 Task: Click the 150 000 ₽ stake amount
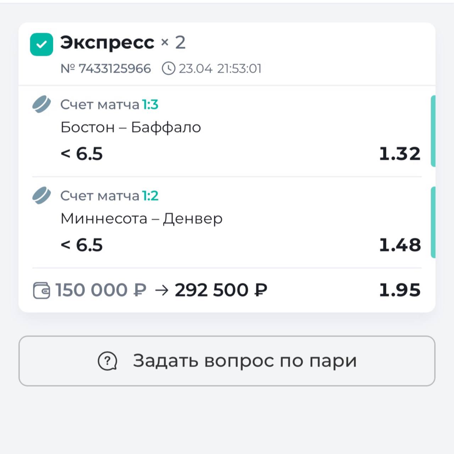point(101,290)
